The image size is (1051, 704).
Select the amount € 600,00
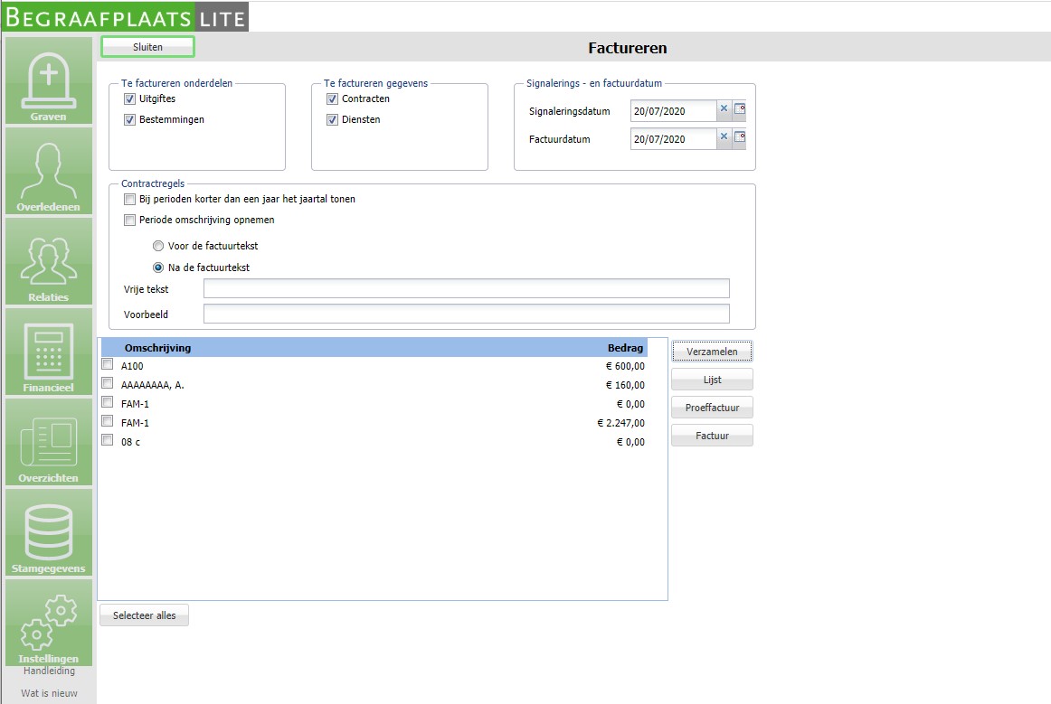click(625, 366)
